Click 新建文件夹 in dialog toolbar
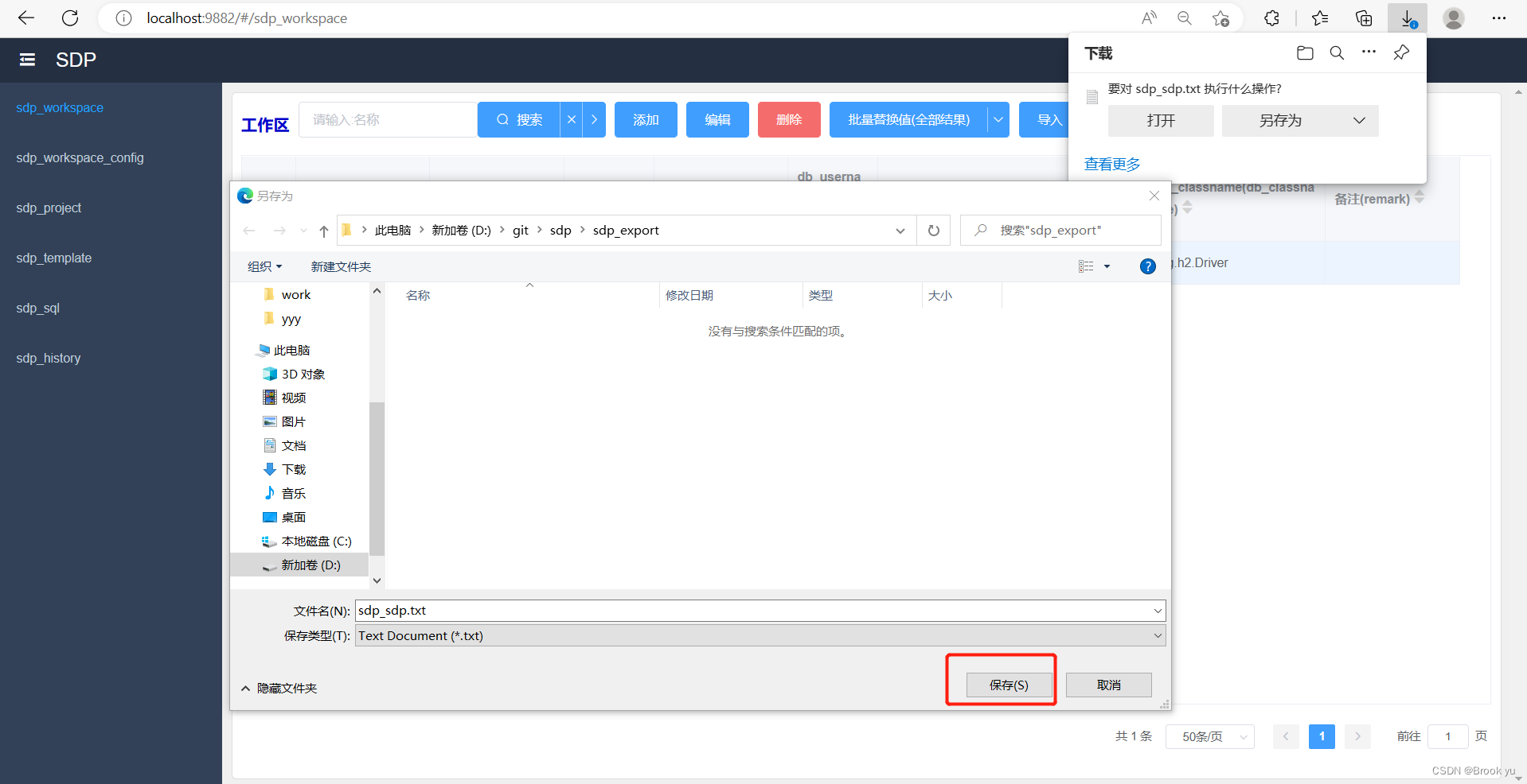 [341, 266]
